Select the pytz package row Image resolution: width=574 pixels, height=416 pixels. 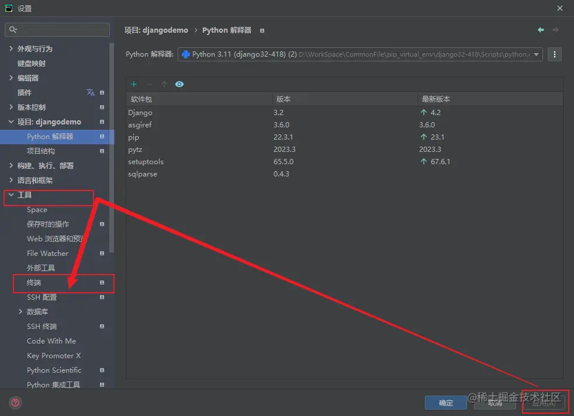point(344,149)
